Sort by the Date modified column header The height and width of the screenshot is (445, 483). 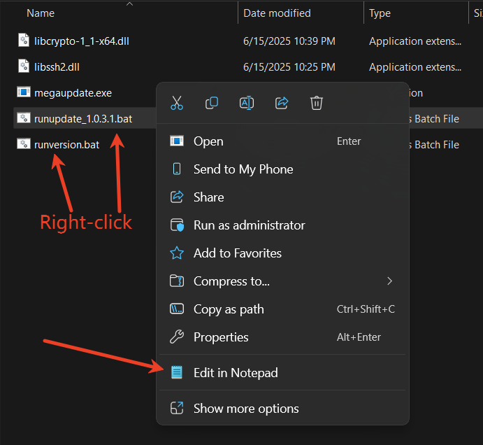(x=277, y=13)
